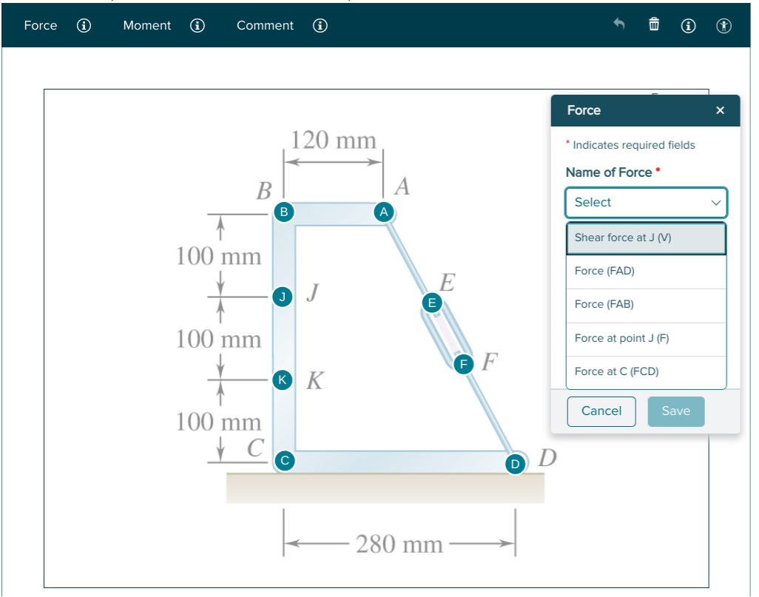
Task: Click the trash delete icon
Action: click(x=653, y=24)
